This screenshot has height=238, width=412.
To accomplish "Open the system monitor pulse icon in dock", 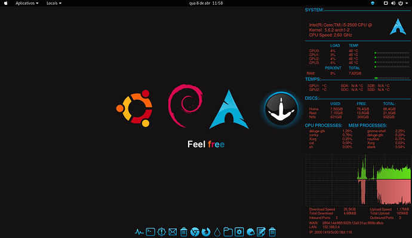I will [139, 232].
